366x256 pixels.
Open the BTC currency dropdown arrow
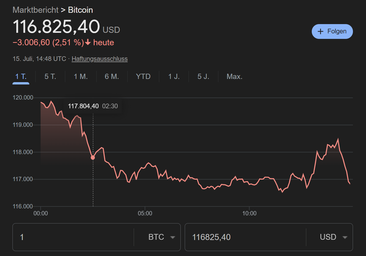[173, 237]
